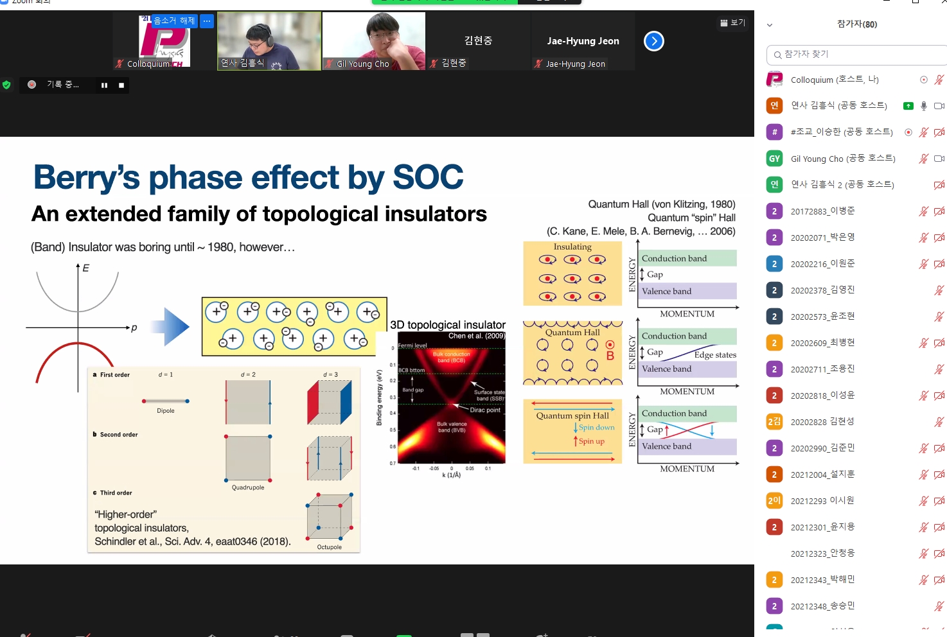This screenshot has height=637, width=947.
Task: Click Gil Young Cho's camera icon in list
Action: (939, 159)
